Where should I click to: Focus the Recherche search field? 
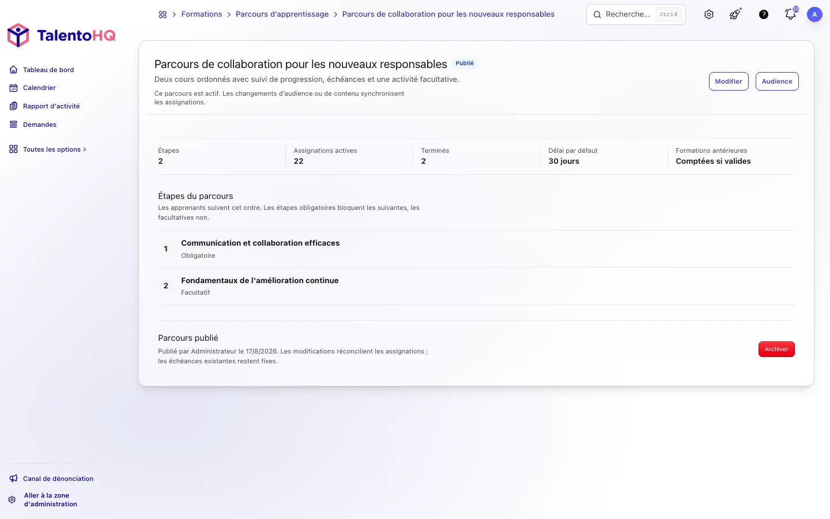click(x=636, y=14)
